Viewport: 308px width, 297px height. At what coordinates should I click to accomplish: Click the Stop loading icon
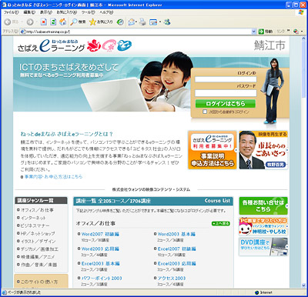[44, 22]
